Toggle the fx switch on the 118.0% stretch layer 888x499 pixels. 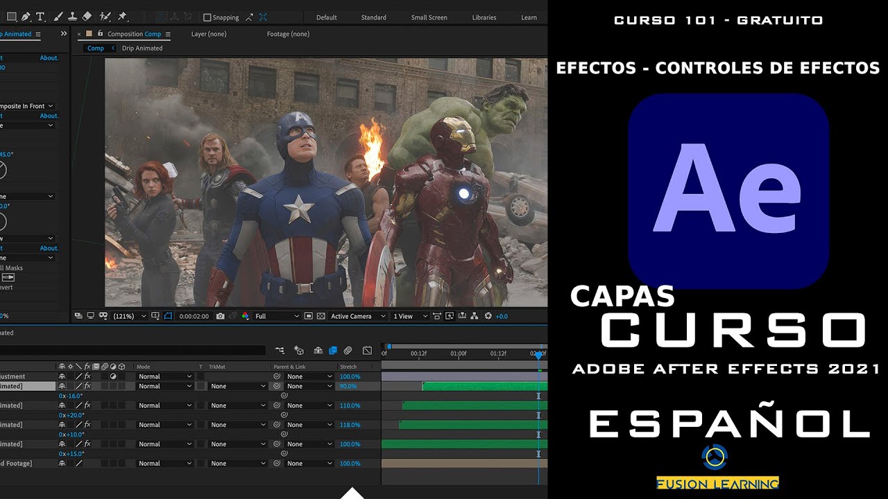coord(87,425)
